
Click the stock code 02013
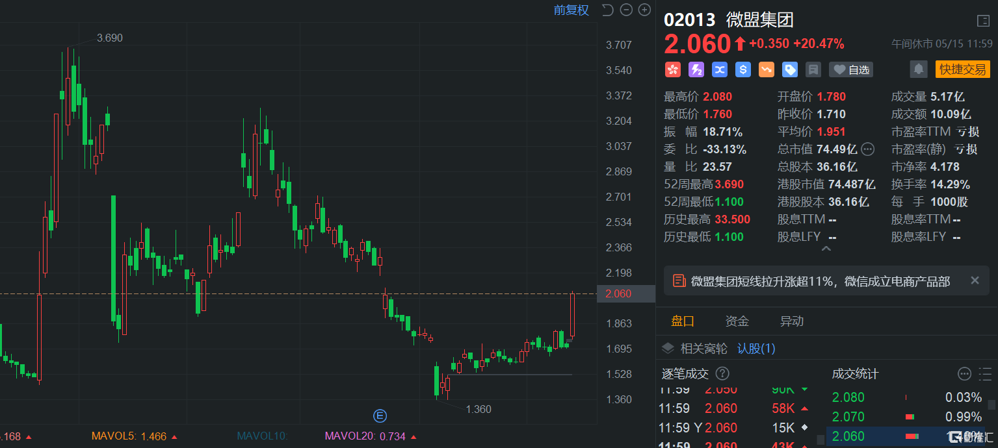point(689,19)
